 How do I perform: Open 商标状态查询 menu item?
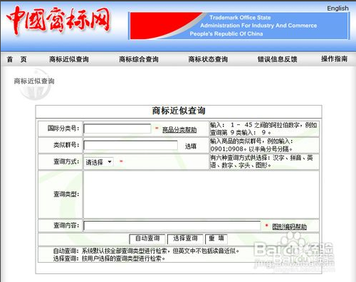(208, 59)
